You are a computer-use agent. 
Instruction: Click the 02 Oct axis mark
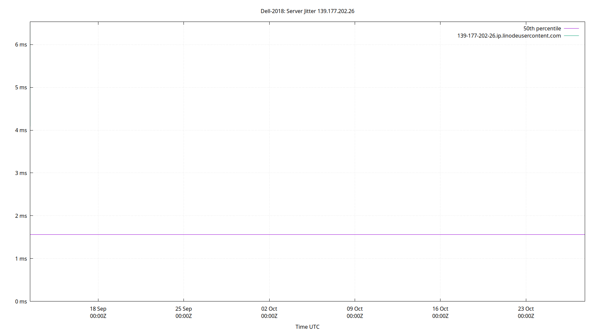coord(269,308)
